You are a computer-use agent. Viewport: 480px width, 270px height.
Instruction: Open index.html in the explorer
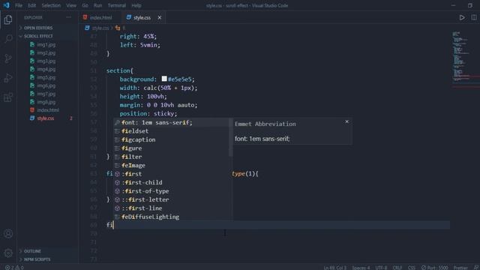[x=48, y=110]
